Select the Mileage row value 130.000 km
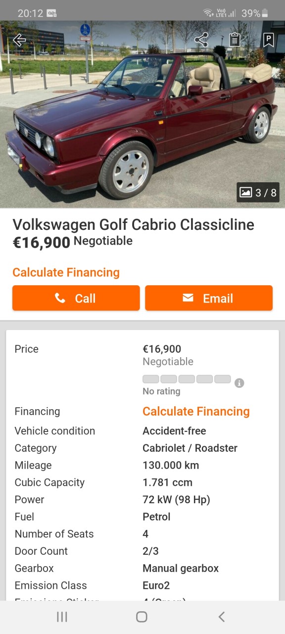 pos(171,465)
